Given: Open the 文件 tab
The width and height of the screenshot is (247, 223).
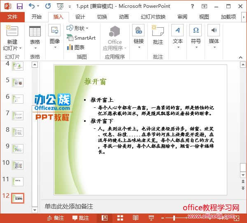Looking at the screenshot, I should click(x=12, y=17).
